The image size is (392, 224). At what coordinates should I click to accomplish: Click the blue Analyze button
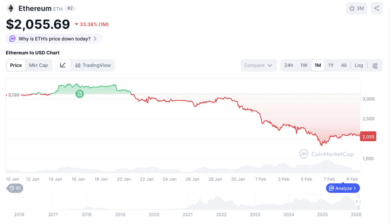343,188
